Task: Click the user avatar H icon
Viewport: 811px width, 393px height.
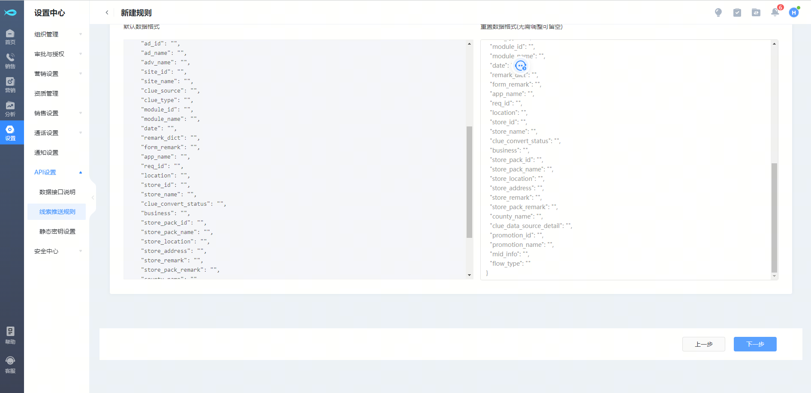Action: pos(794,12)
